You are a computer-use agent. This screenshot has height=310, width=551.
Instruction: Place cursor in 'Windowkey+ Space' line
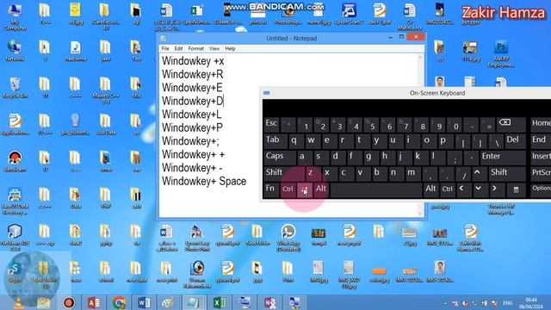click(x=204, y=182)
